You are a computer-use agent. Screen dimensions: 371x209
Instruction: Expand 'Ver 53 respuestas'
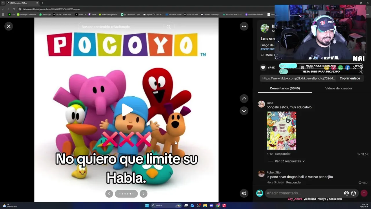[x=290, y=161]
